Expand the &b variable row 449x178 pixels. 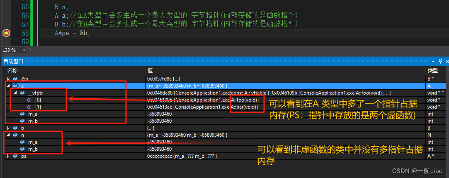coord(9,78)
